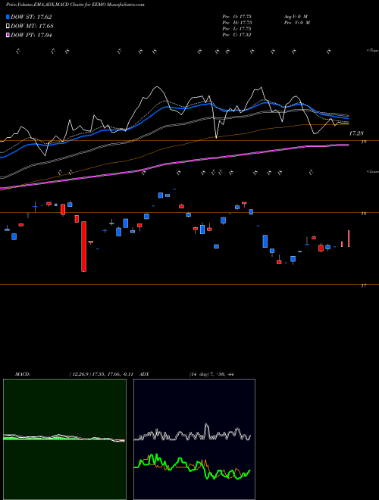Click the 'Pre L: 17.75' low value
Viewport: 379px width, 500px height.
(x=237, y=29)
